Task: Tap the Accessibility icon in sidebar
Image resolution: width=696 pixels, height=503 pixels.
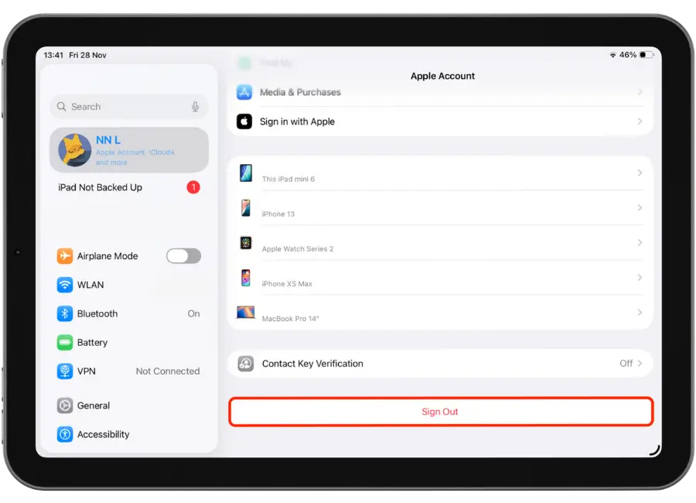Action: (x=65, y=434)
